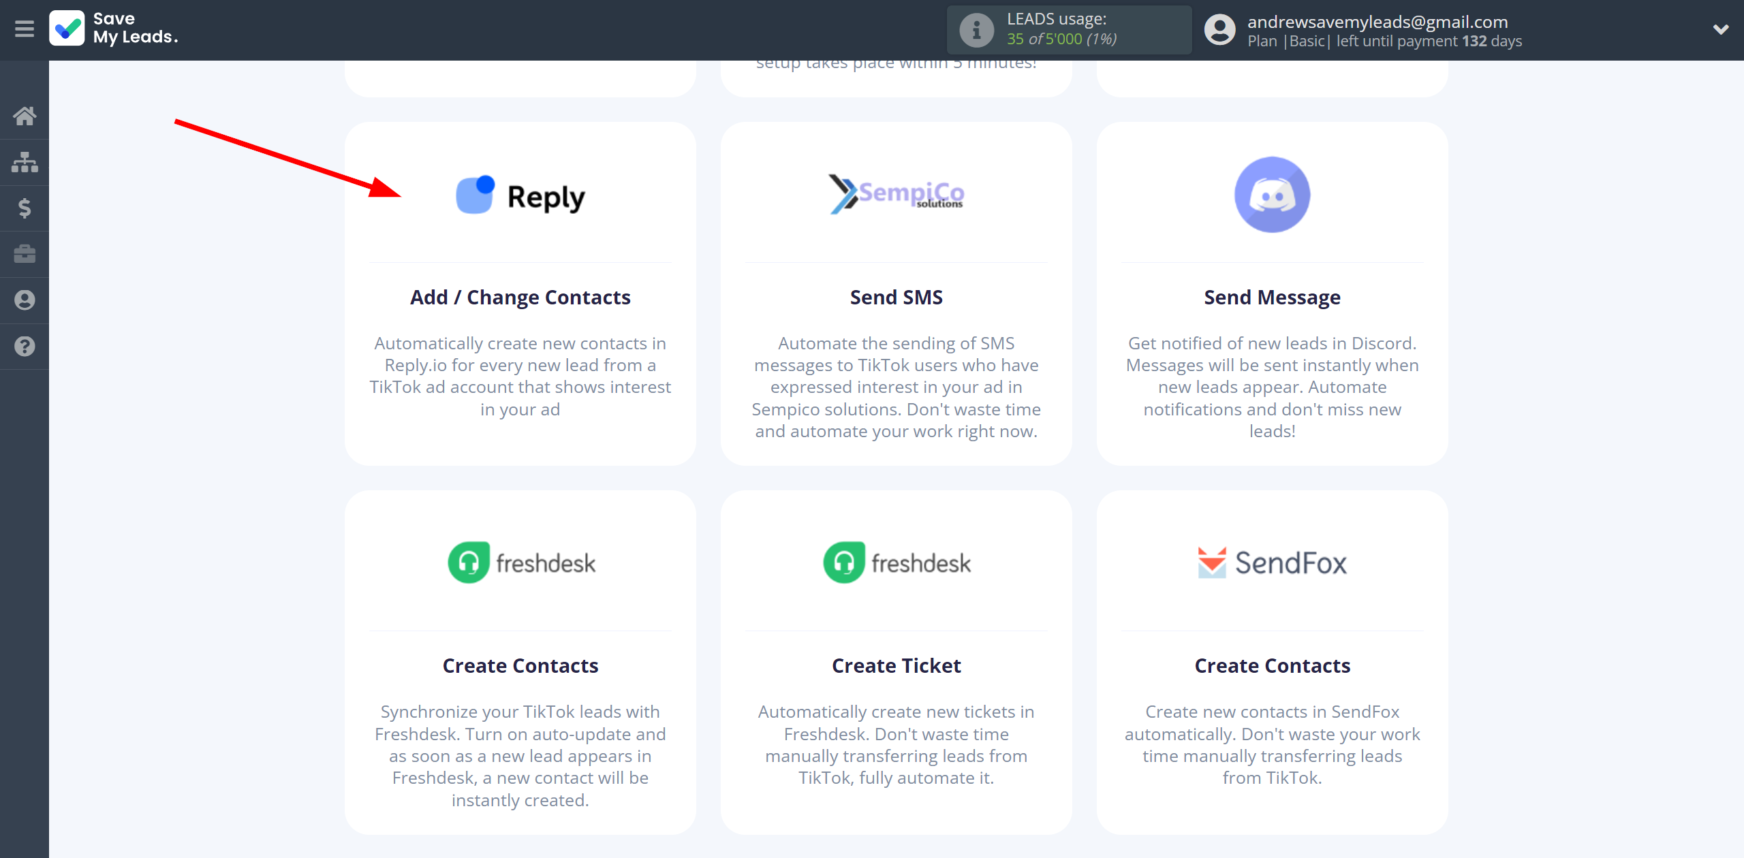Open the hamburger menu
The height and width of the screenshot is (858, 1744).
[x=25, y=29]
